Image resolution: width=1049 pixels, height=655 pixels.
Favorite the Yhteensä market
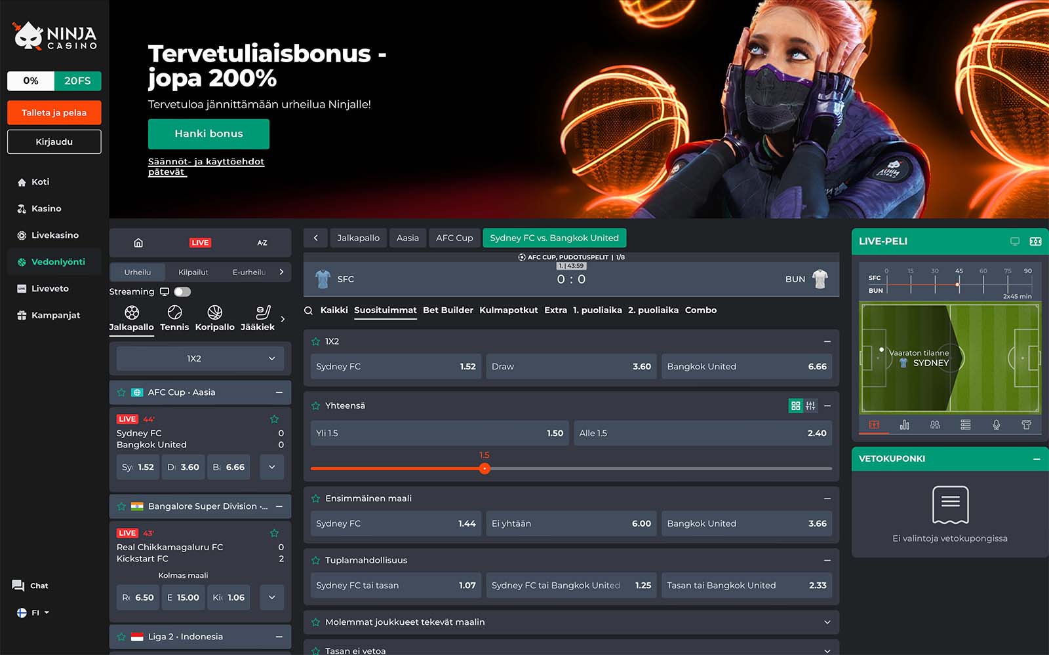315,406
